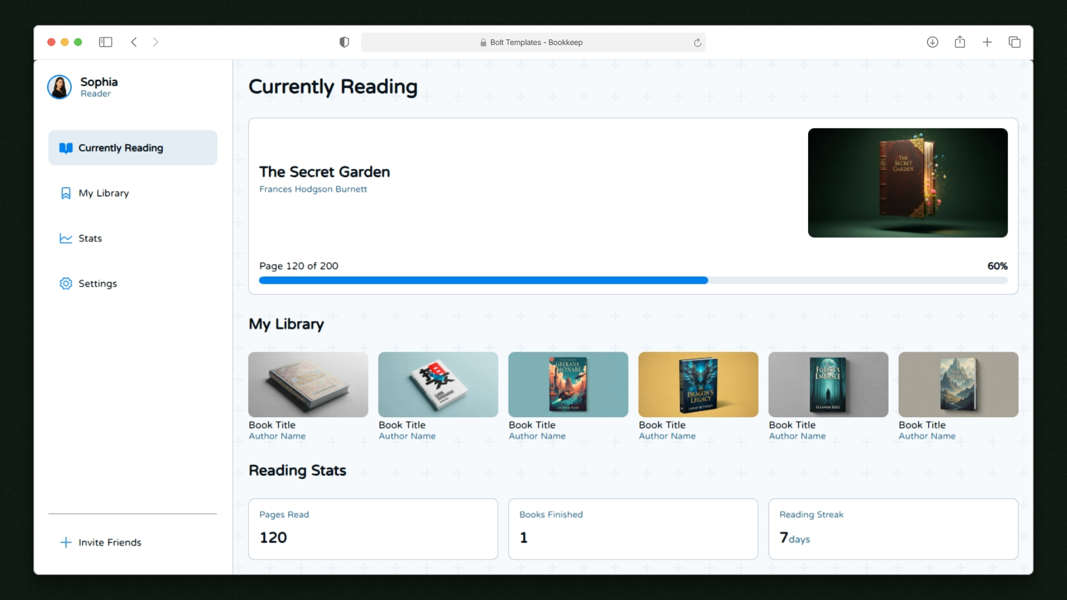The image size is (1067, 600).
Task: Click the sidebar toggle icon in browser toolbar
Action: click(x=106, y=42)
